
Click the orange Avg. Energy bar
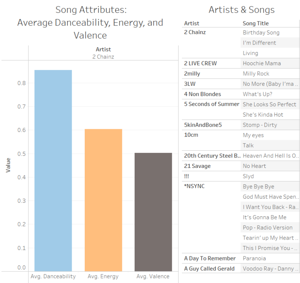coord(103,200)
